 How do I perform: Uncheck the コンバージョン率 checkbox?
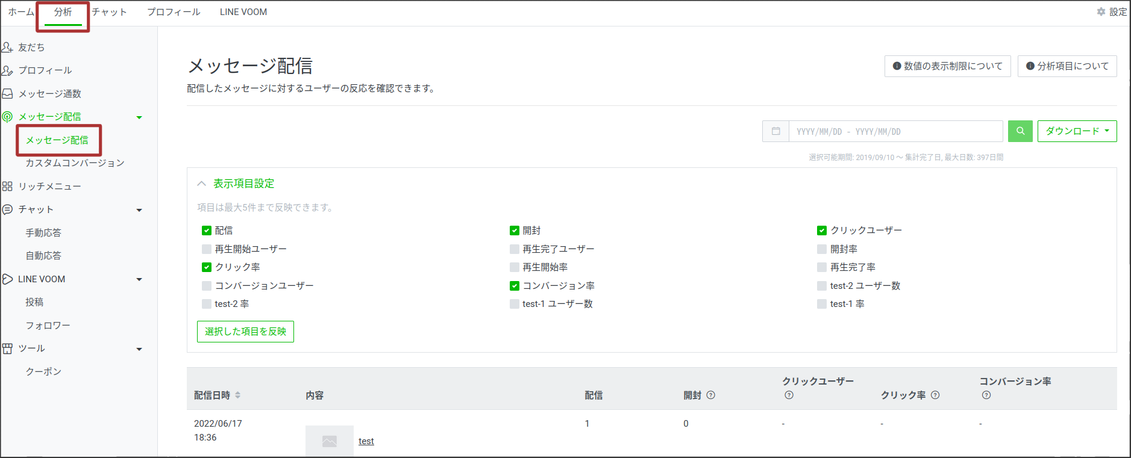pyautogui.click(x=515, y=286)
